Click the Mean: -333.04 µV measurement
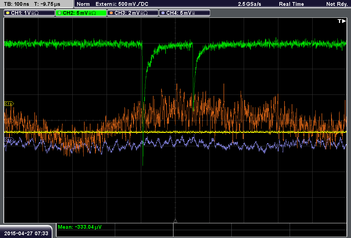The width and height of the screenshot is (351, 238). click(x=80, y=227)
